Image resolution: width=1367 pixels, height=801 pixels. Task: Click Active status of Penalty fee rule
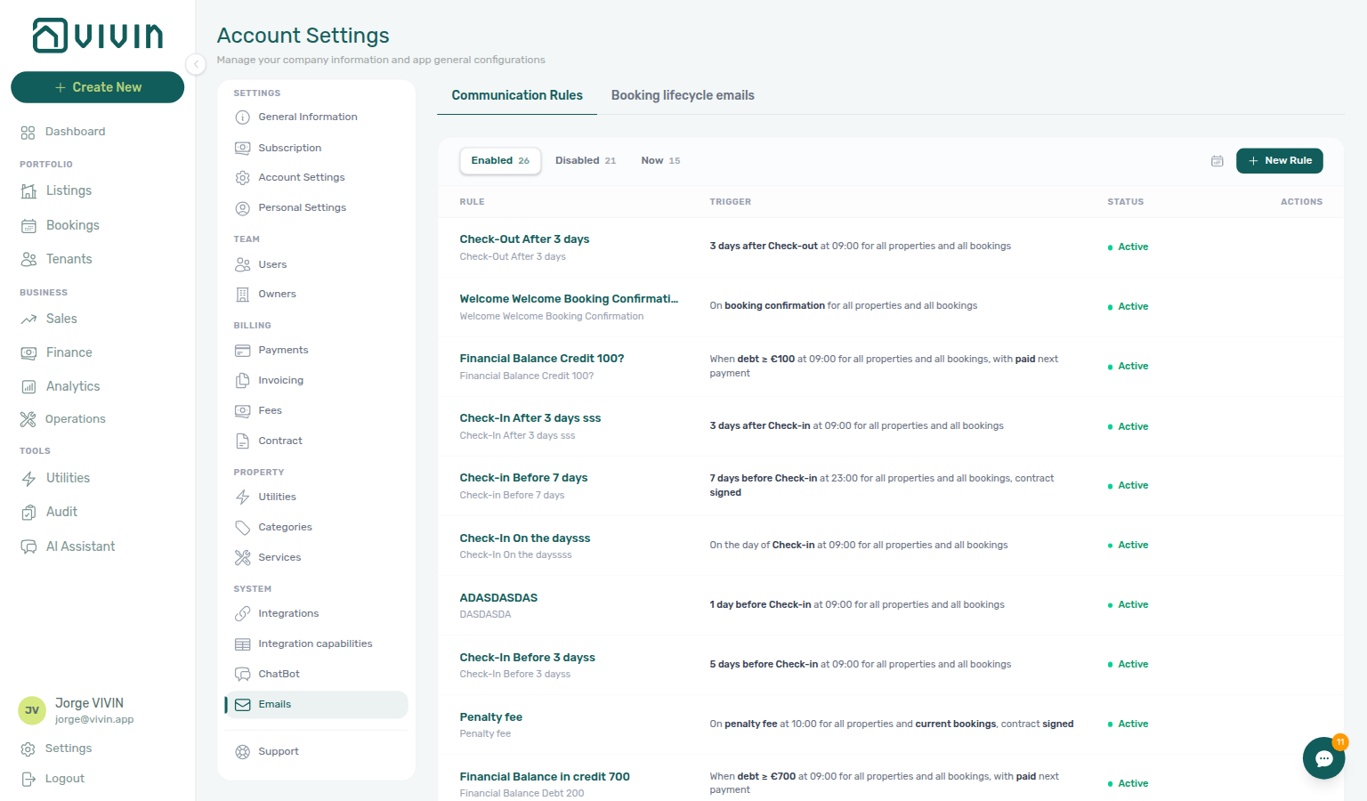(1128, 724)
